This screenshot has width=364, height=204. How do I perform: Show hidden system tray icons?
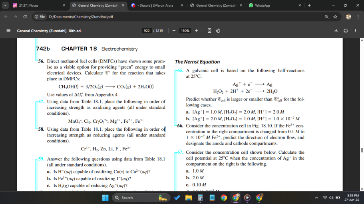pyautogui.click(x=316, y=198)
